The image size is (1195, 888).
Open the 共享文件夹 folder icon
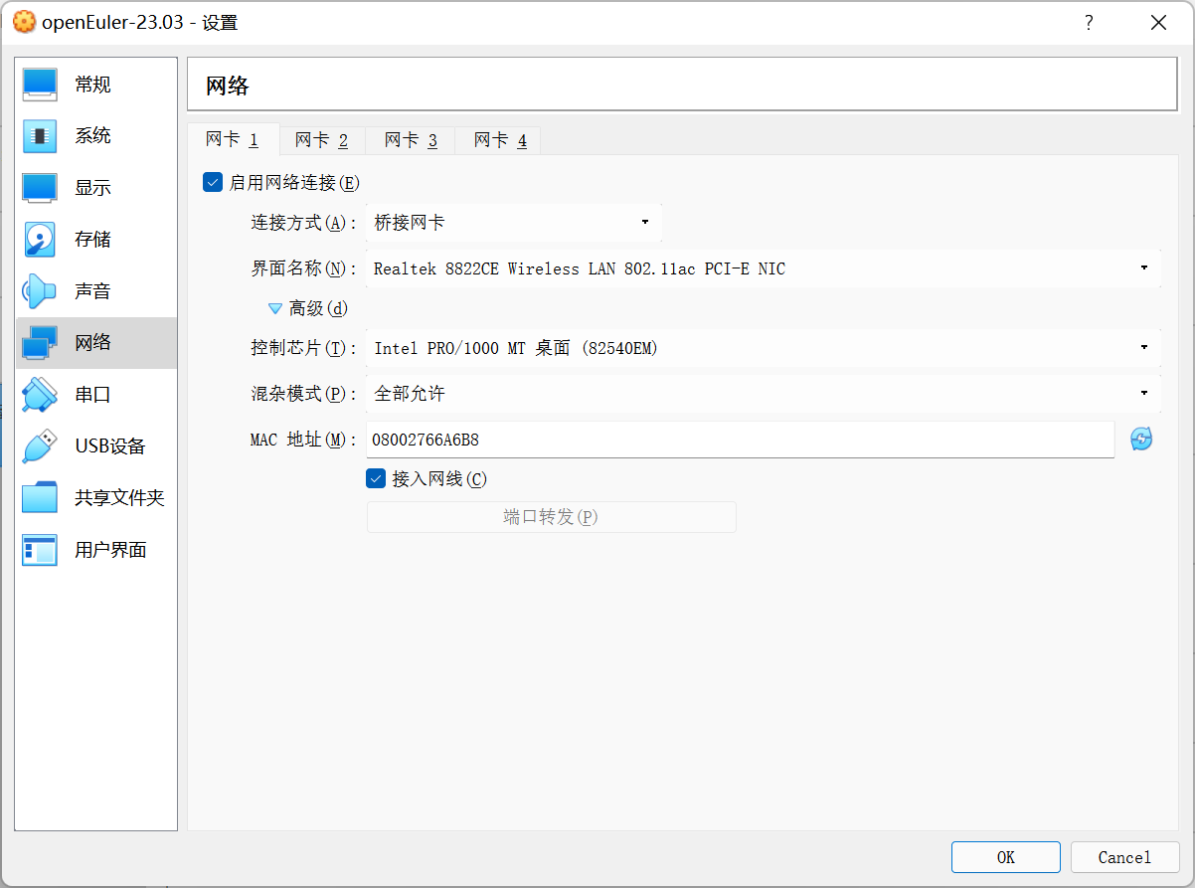(x=40, y=498)
